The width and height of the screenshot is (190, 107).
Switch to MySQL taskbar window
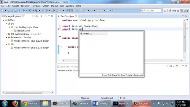pos(121,103)
